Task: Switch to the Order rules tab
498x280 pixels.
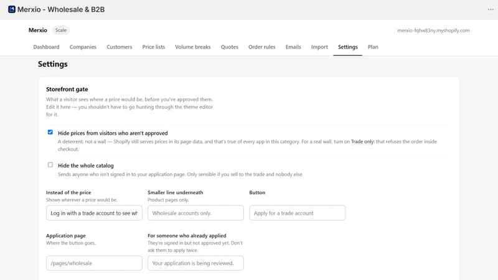Action: (x=261, y=47)
